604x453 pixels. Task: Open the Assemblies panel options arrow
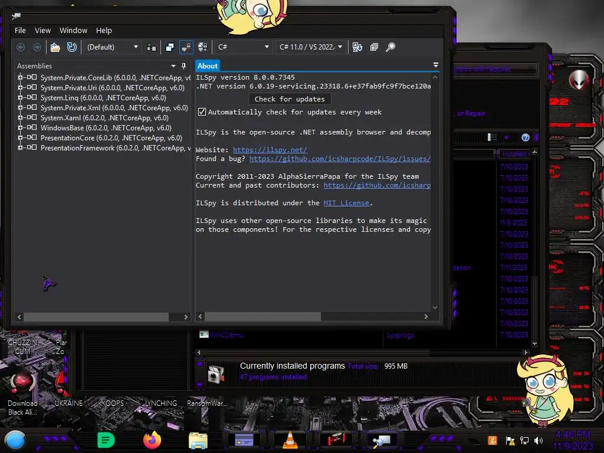173,66
